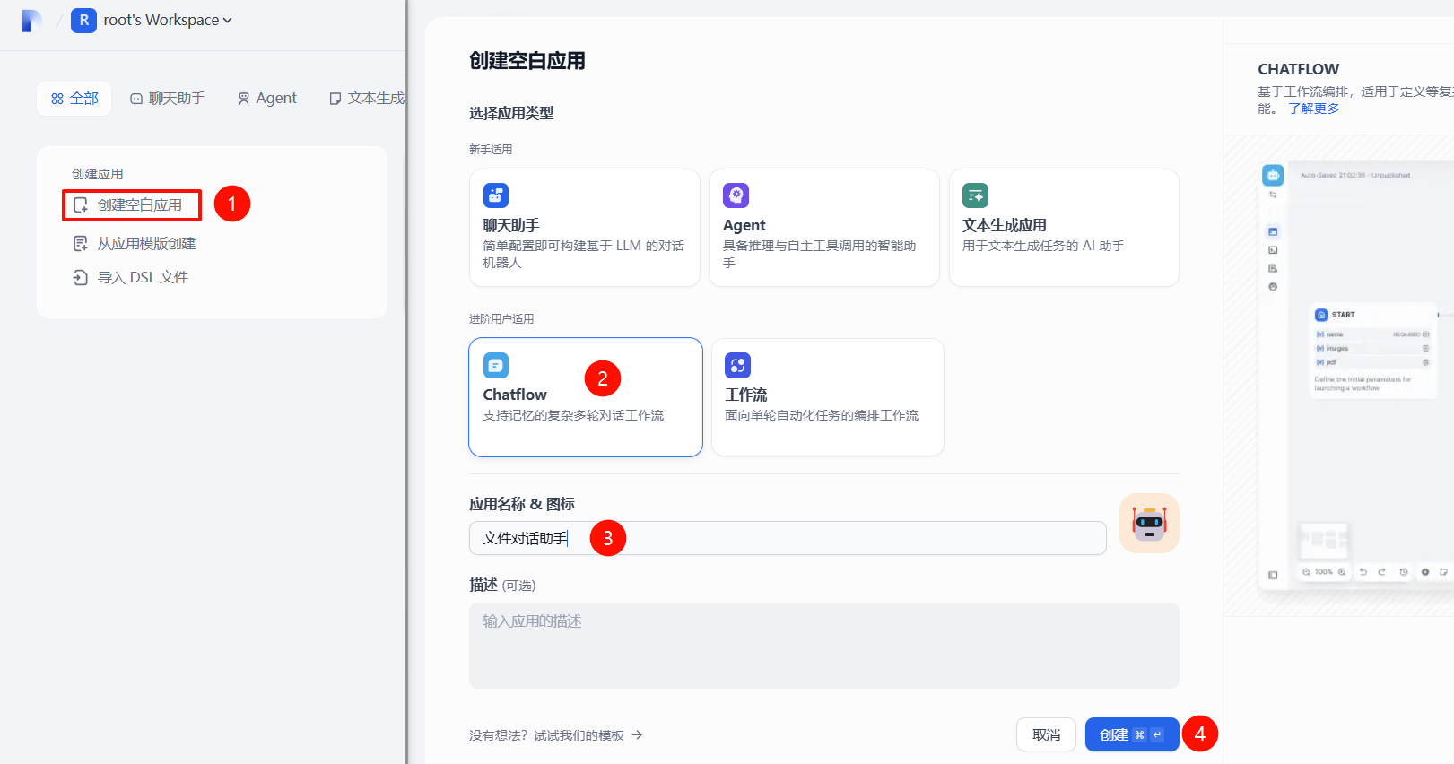Click the blue R workspace avatar

point(83,20)
